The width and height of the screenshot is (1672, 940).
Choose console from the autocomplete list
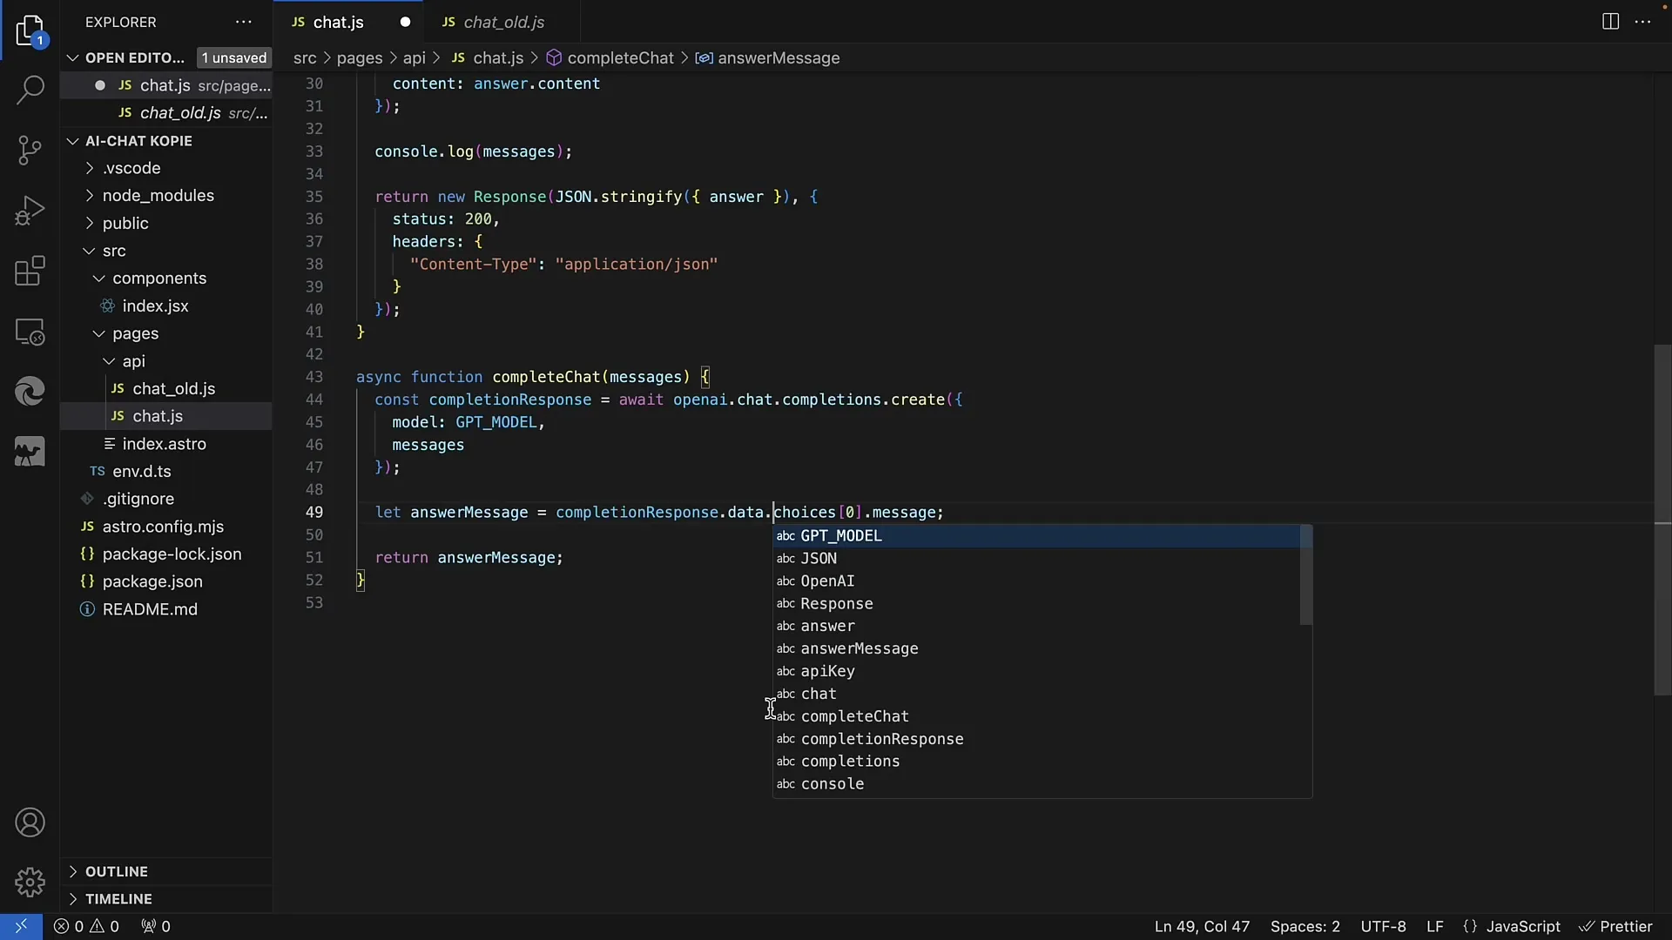pos(1036,784)
